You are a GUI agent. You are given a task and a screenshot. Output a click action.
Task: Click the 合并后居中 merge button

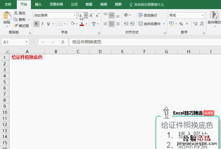click(150, 24)
